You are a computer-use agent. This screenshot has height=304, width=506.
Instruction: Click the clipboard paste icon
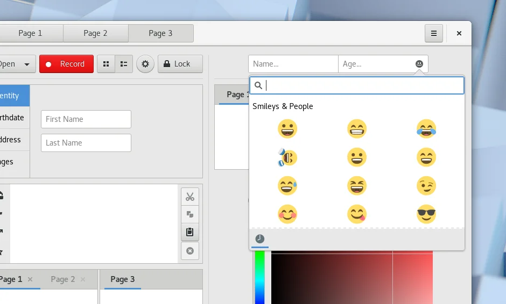[x=189, y=232]
